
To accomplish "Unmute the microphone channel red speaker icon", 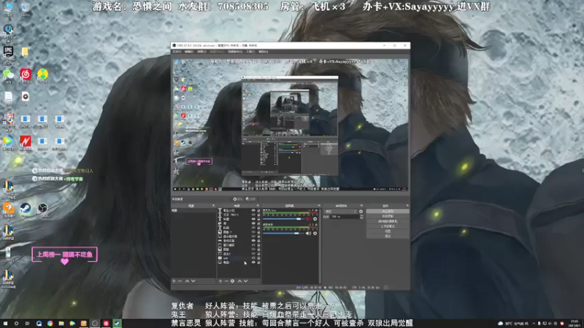I will tap(308, 219).
